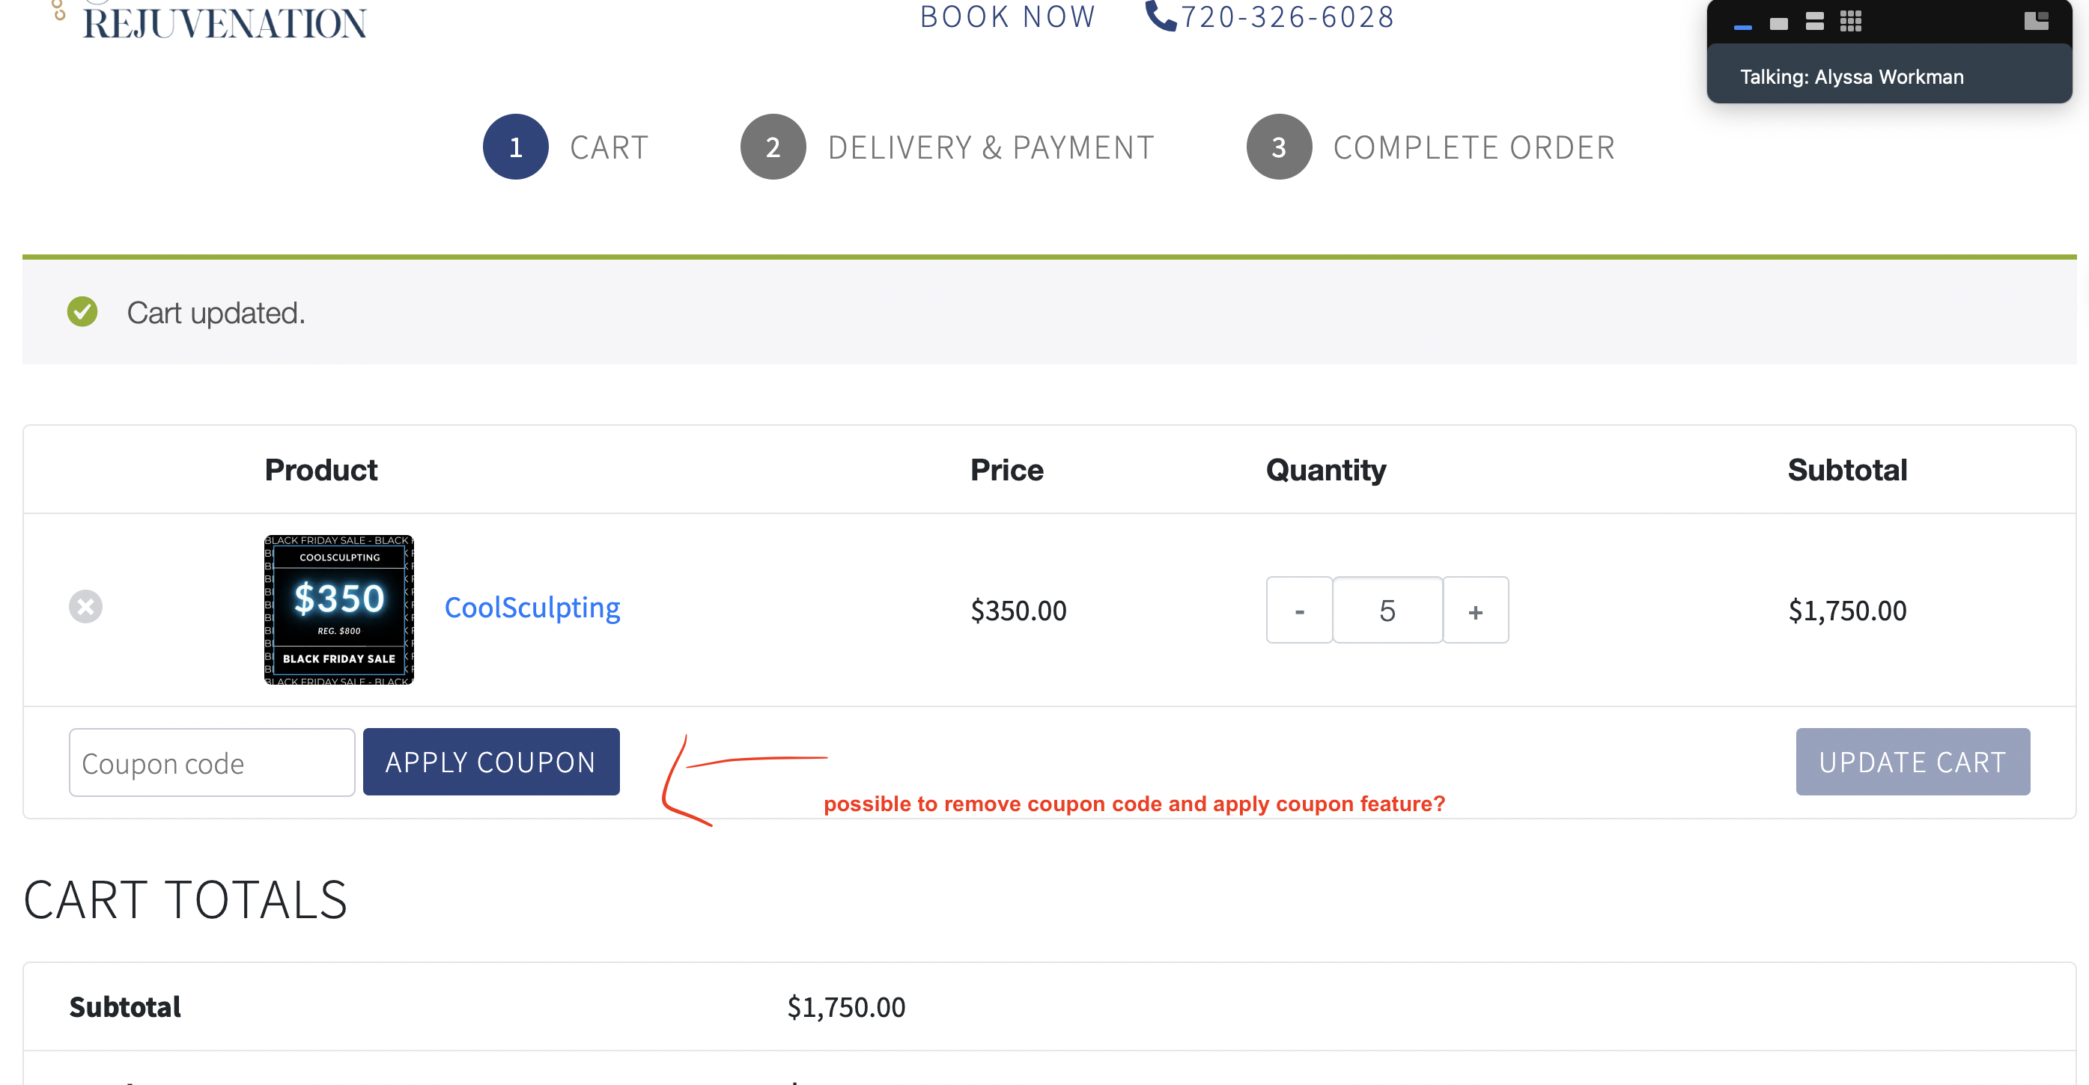The height and width of the screenshot is (1085, 2089).
Task: Open the CoolSculpting product link
Action: coord(532,608)
